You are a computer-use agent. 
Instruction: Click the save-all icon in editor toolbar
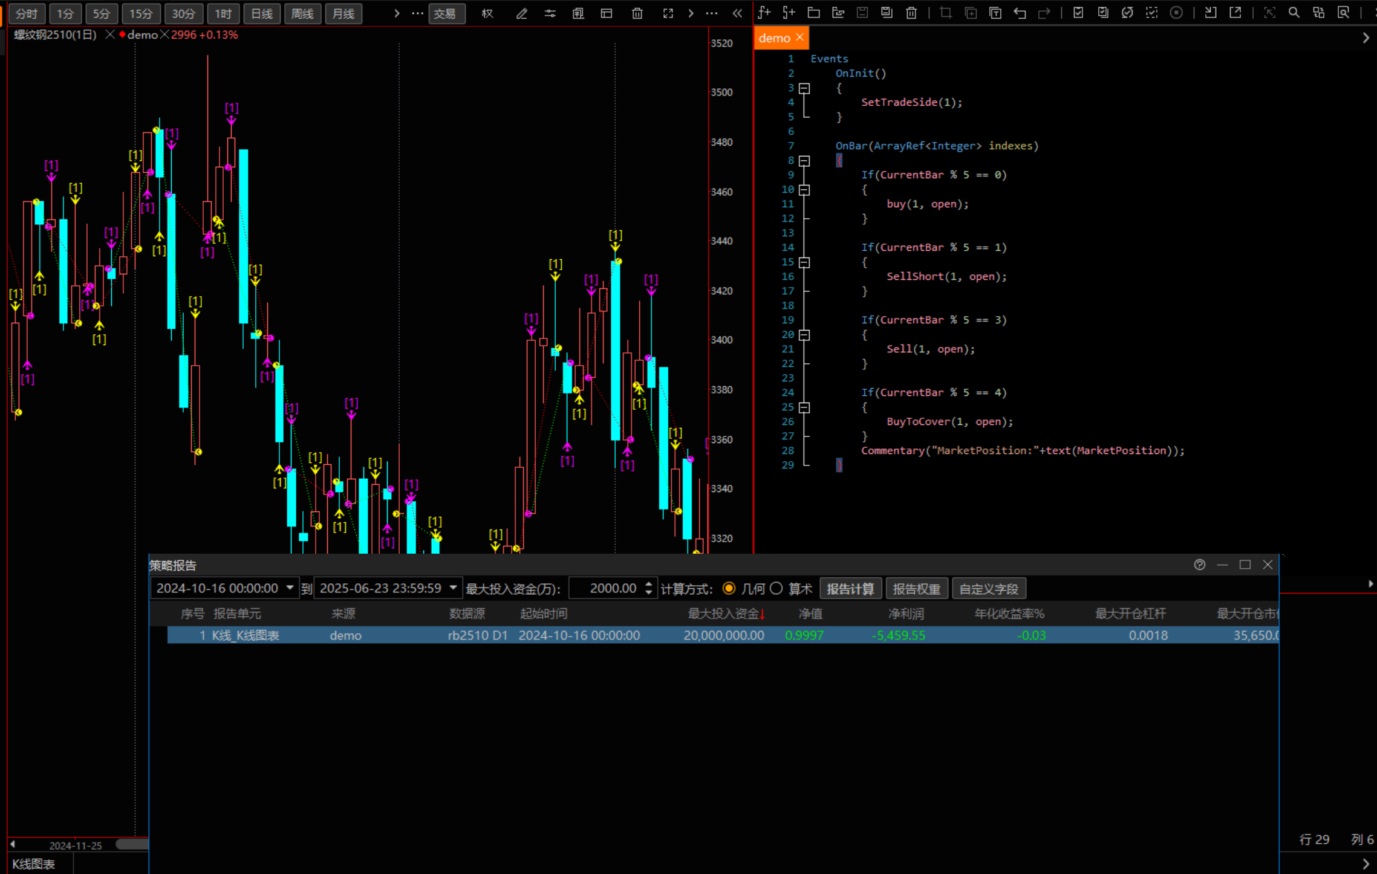point(887,13)
